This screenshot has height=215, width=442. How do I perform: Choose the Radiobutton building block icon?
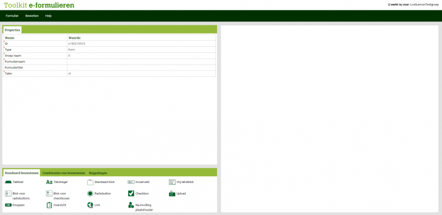(90, 193)
